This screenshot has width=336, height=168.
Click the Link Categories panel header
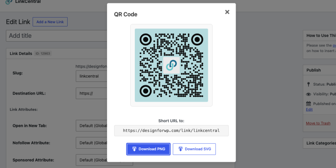coord(320,143)
